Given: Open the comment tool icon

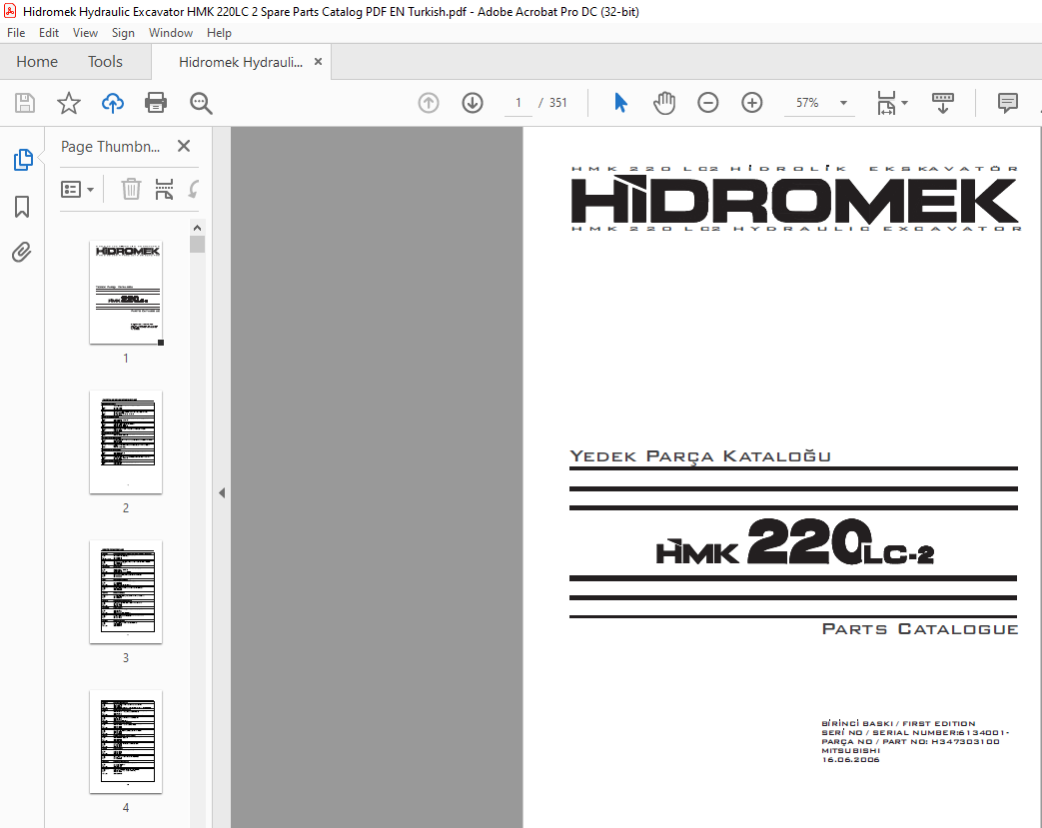Looking at the screenshot, I should (x=1007, y=103).
